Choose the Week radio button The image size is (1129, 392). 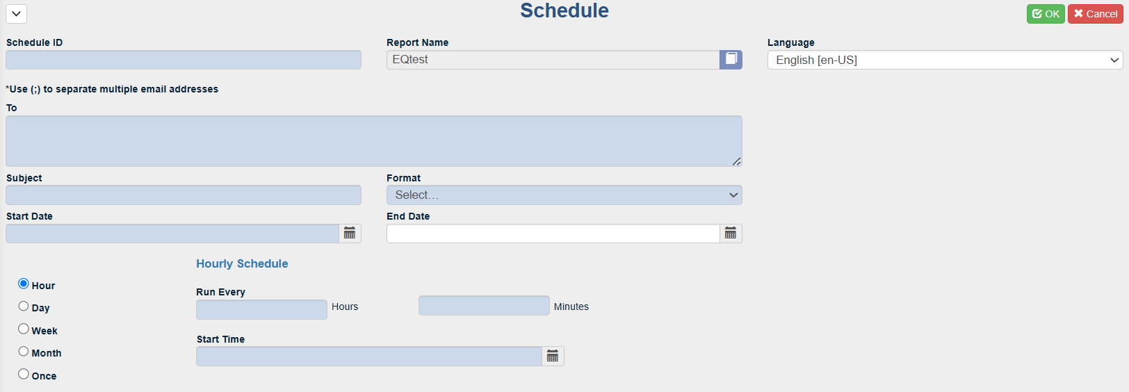click(24, 329)
